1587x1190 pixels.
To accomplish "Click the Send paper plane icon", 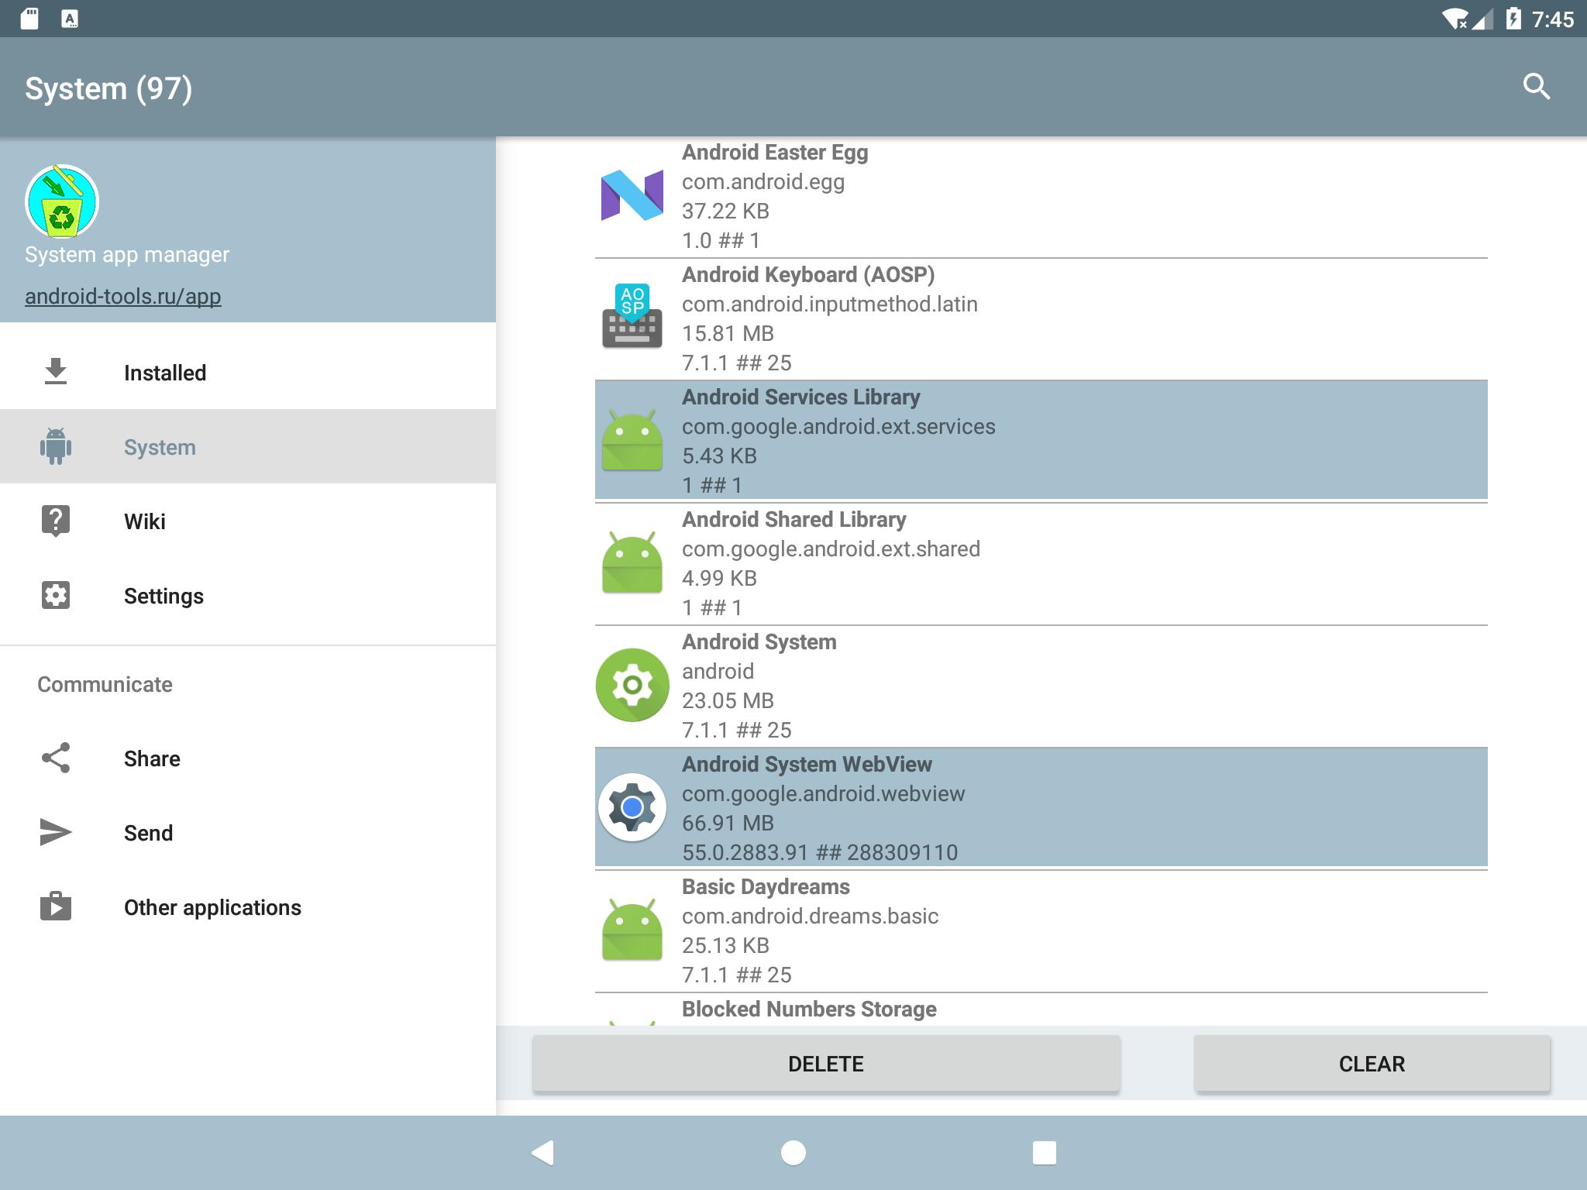I will 56,832.
